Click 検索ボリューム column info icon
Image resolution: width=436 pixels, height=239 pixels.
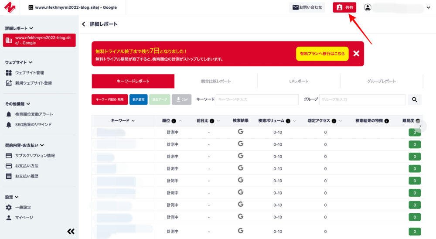(288, 121)
